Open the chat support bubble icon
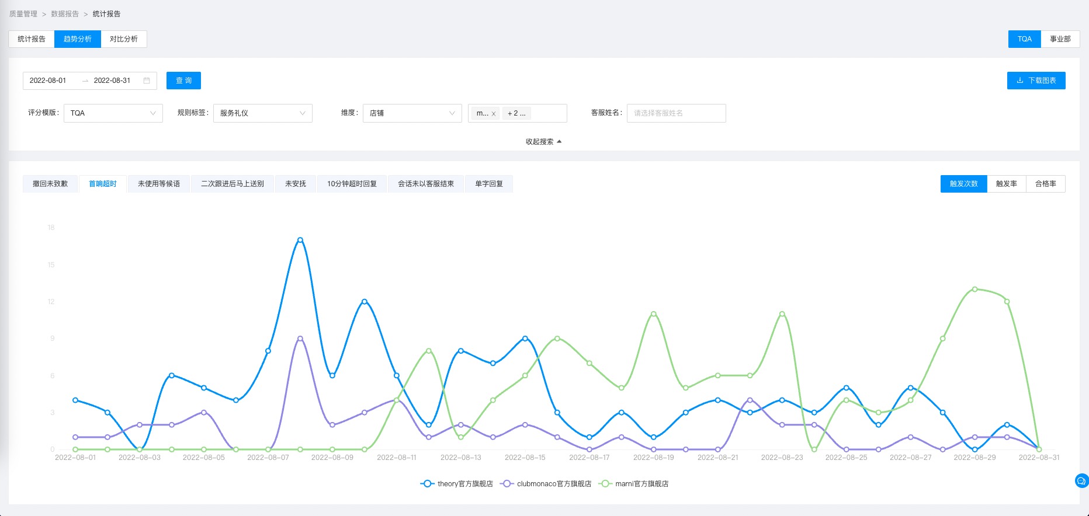Image resolution: width=1089 pixels, height=516 pixels. point(1081,481)
